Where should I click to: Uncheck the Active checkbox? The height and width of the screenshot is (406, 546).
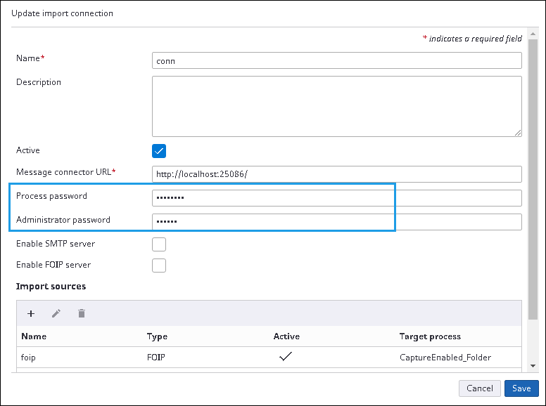tap(159, 151)
